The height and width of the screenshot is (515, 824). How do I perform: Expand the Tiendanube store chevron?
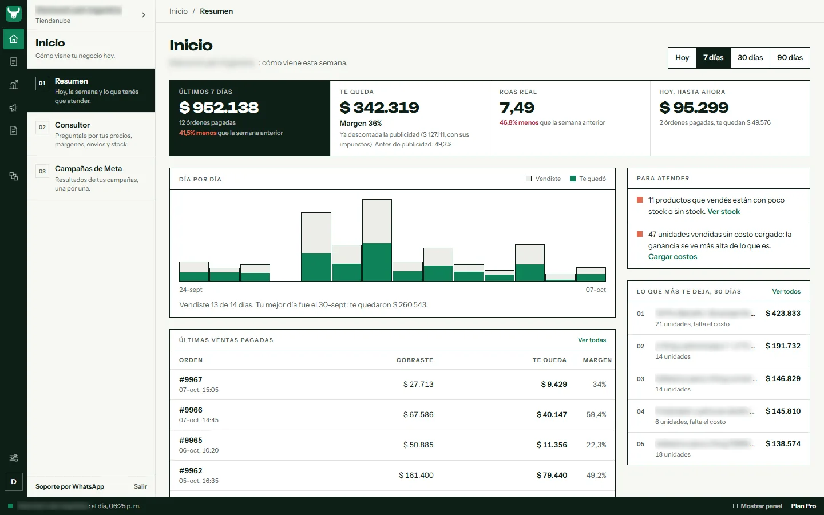[x=144, y=15]
